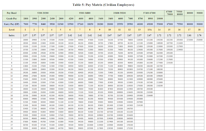Viewport: 206px width, 131px height.
Task: Select the 'Level' row header
Action: [12, 30]
